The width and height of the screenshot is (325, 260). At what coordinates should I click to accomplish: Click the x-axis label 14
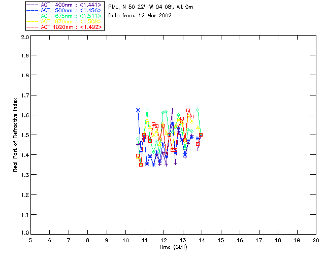[x=202, y=240]
